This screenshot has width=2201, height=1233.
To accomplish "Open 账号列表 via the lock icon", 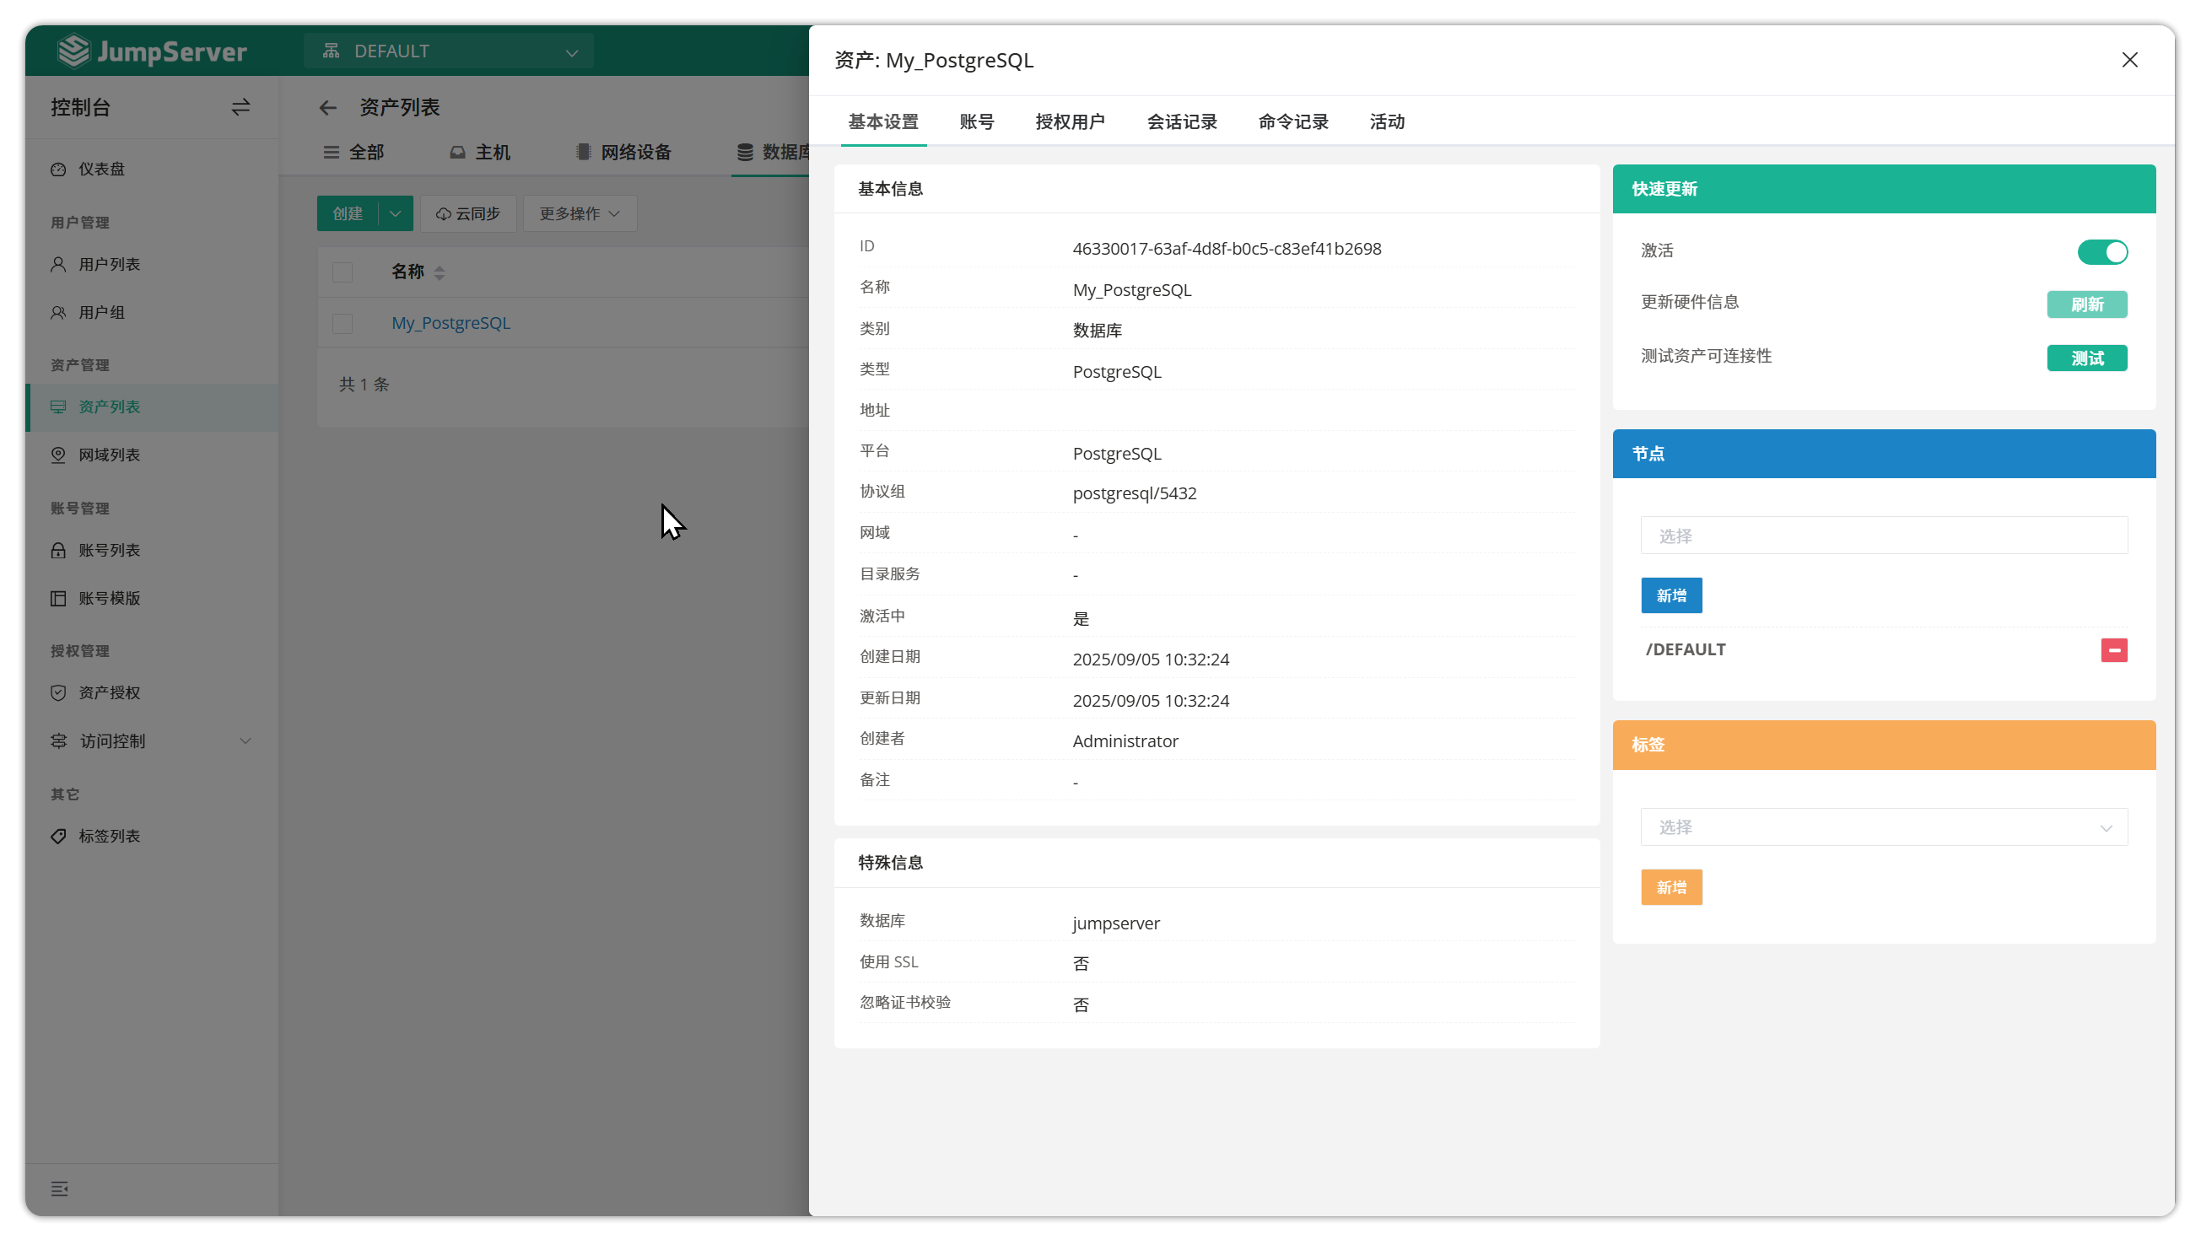I will point(58,550).
